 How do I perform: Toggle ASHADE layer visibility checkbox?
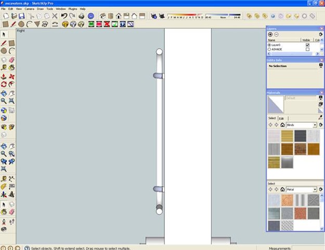pos(307,49)
